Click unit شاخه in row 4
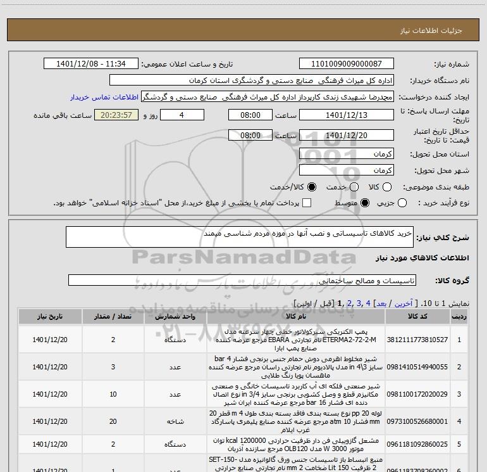The height and width of the screenshot is (472, 487). (175, 421)
